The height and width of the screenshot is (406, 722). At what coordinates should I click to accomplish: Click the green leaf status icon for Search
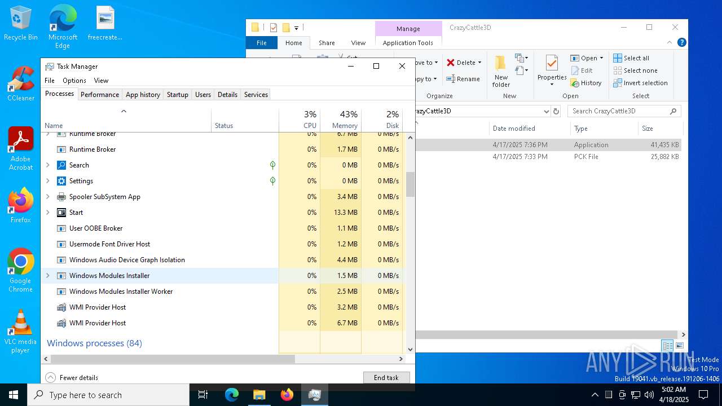pyautogui.click(x=272, y=165)
